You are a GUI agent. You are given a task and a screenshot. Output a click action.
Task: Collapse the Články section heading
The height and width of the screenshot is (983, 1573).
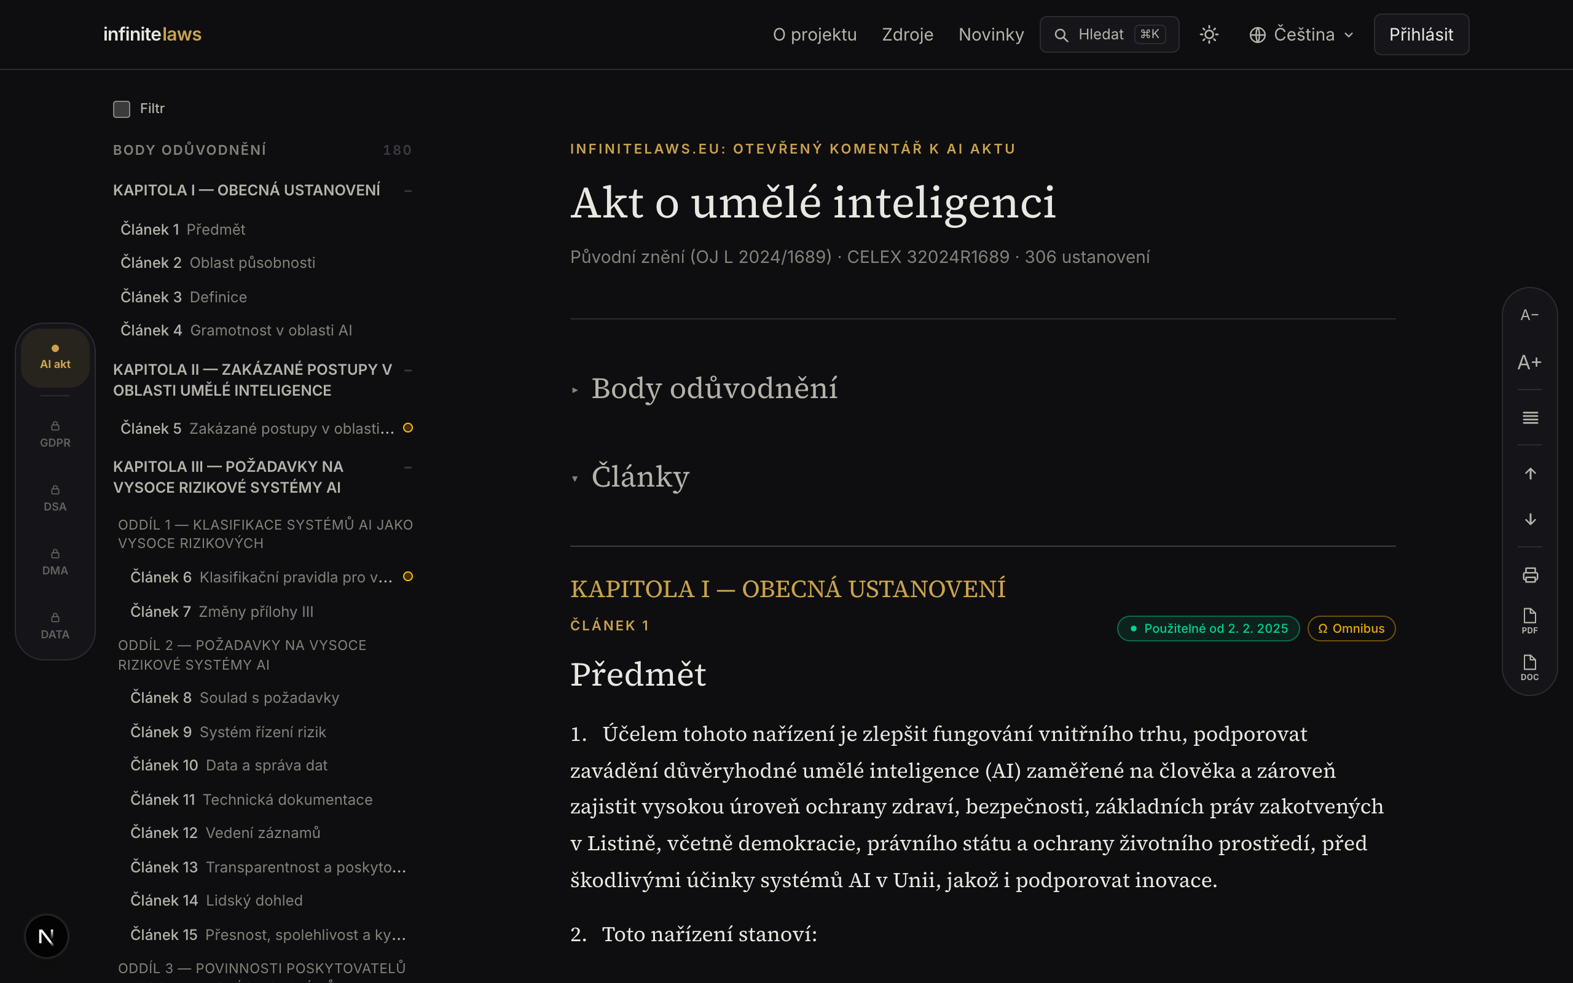point(630,477)
